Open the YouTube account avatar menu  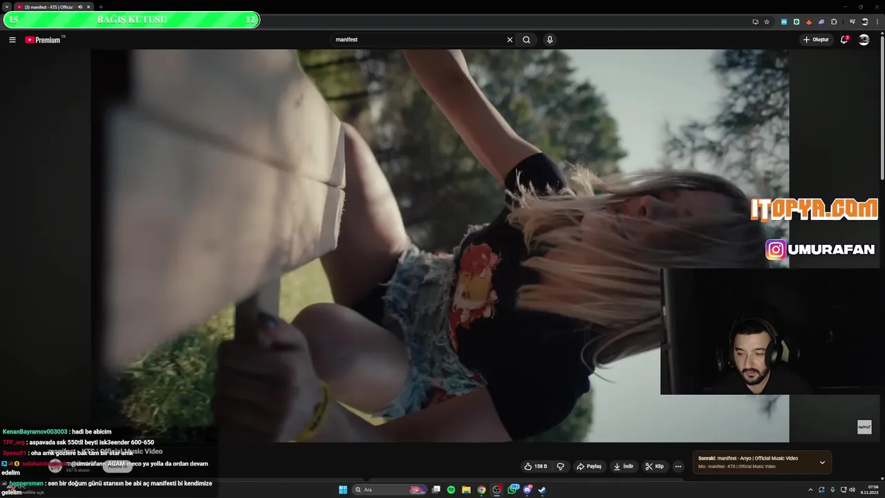pyautogui.click(x=864, y=39)
